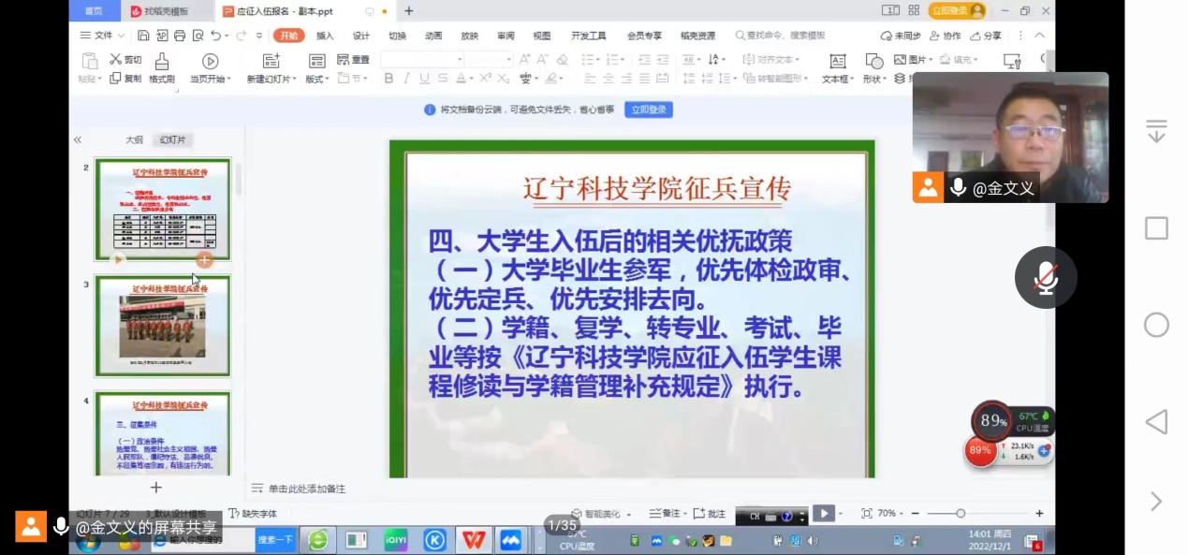Open the Insert (插入) ribbon tab

[x=325, y=36]
